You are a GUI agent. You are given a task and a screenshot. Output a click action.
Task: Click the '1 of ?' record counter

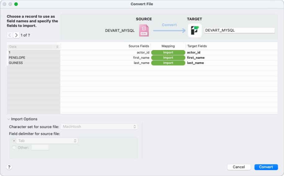[25, 35]
